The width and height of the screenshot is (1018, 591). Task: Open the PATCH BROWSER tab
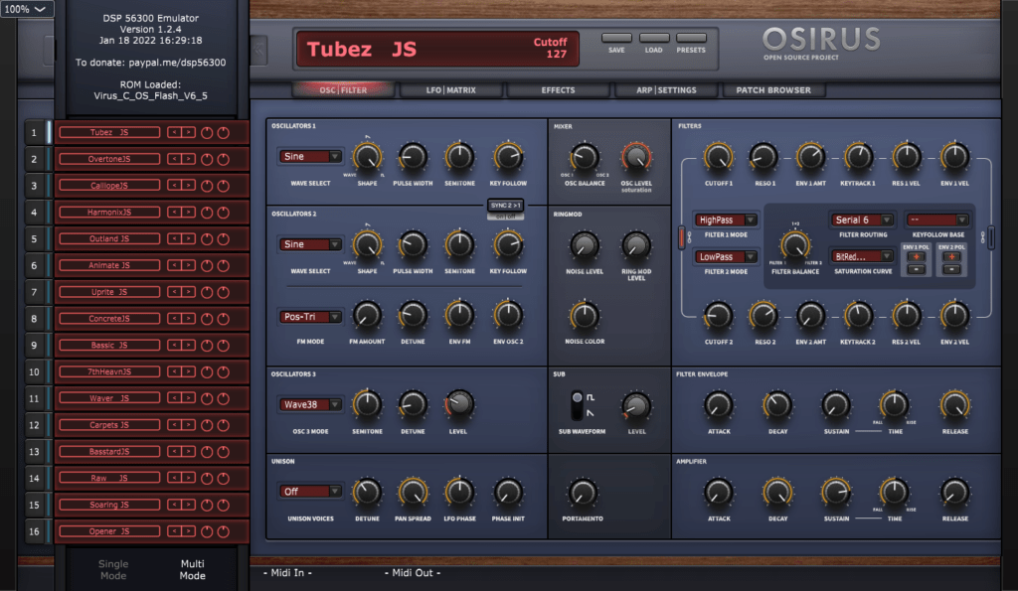[771, 89]
